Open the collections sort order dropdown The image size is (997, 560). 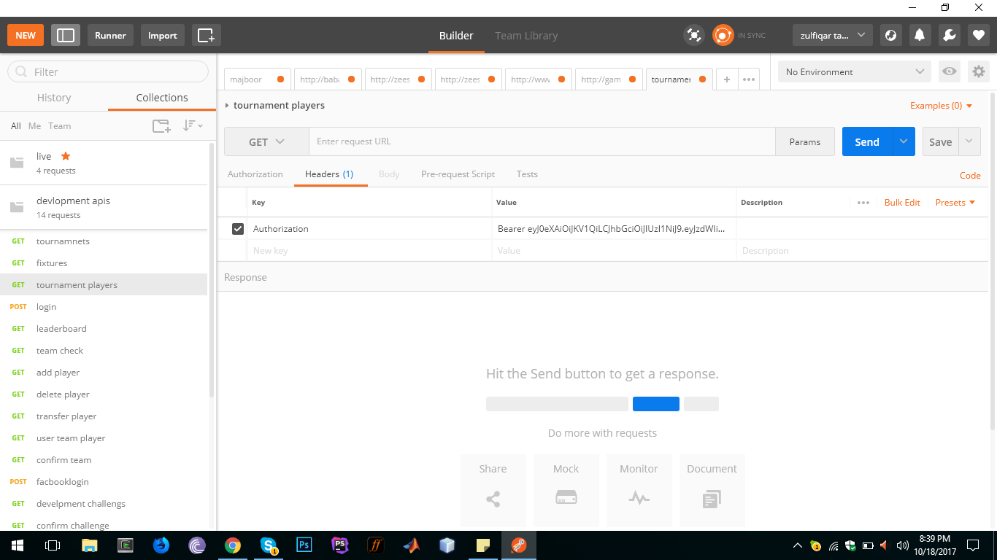tap(193, 125)
